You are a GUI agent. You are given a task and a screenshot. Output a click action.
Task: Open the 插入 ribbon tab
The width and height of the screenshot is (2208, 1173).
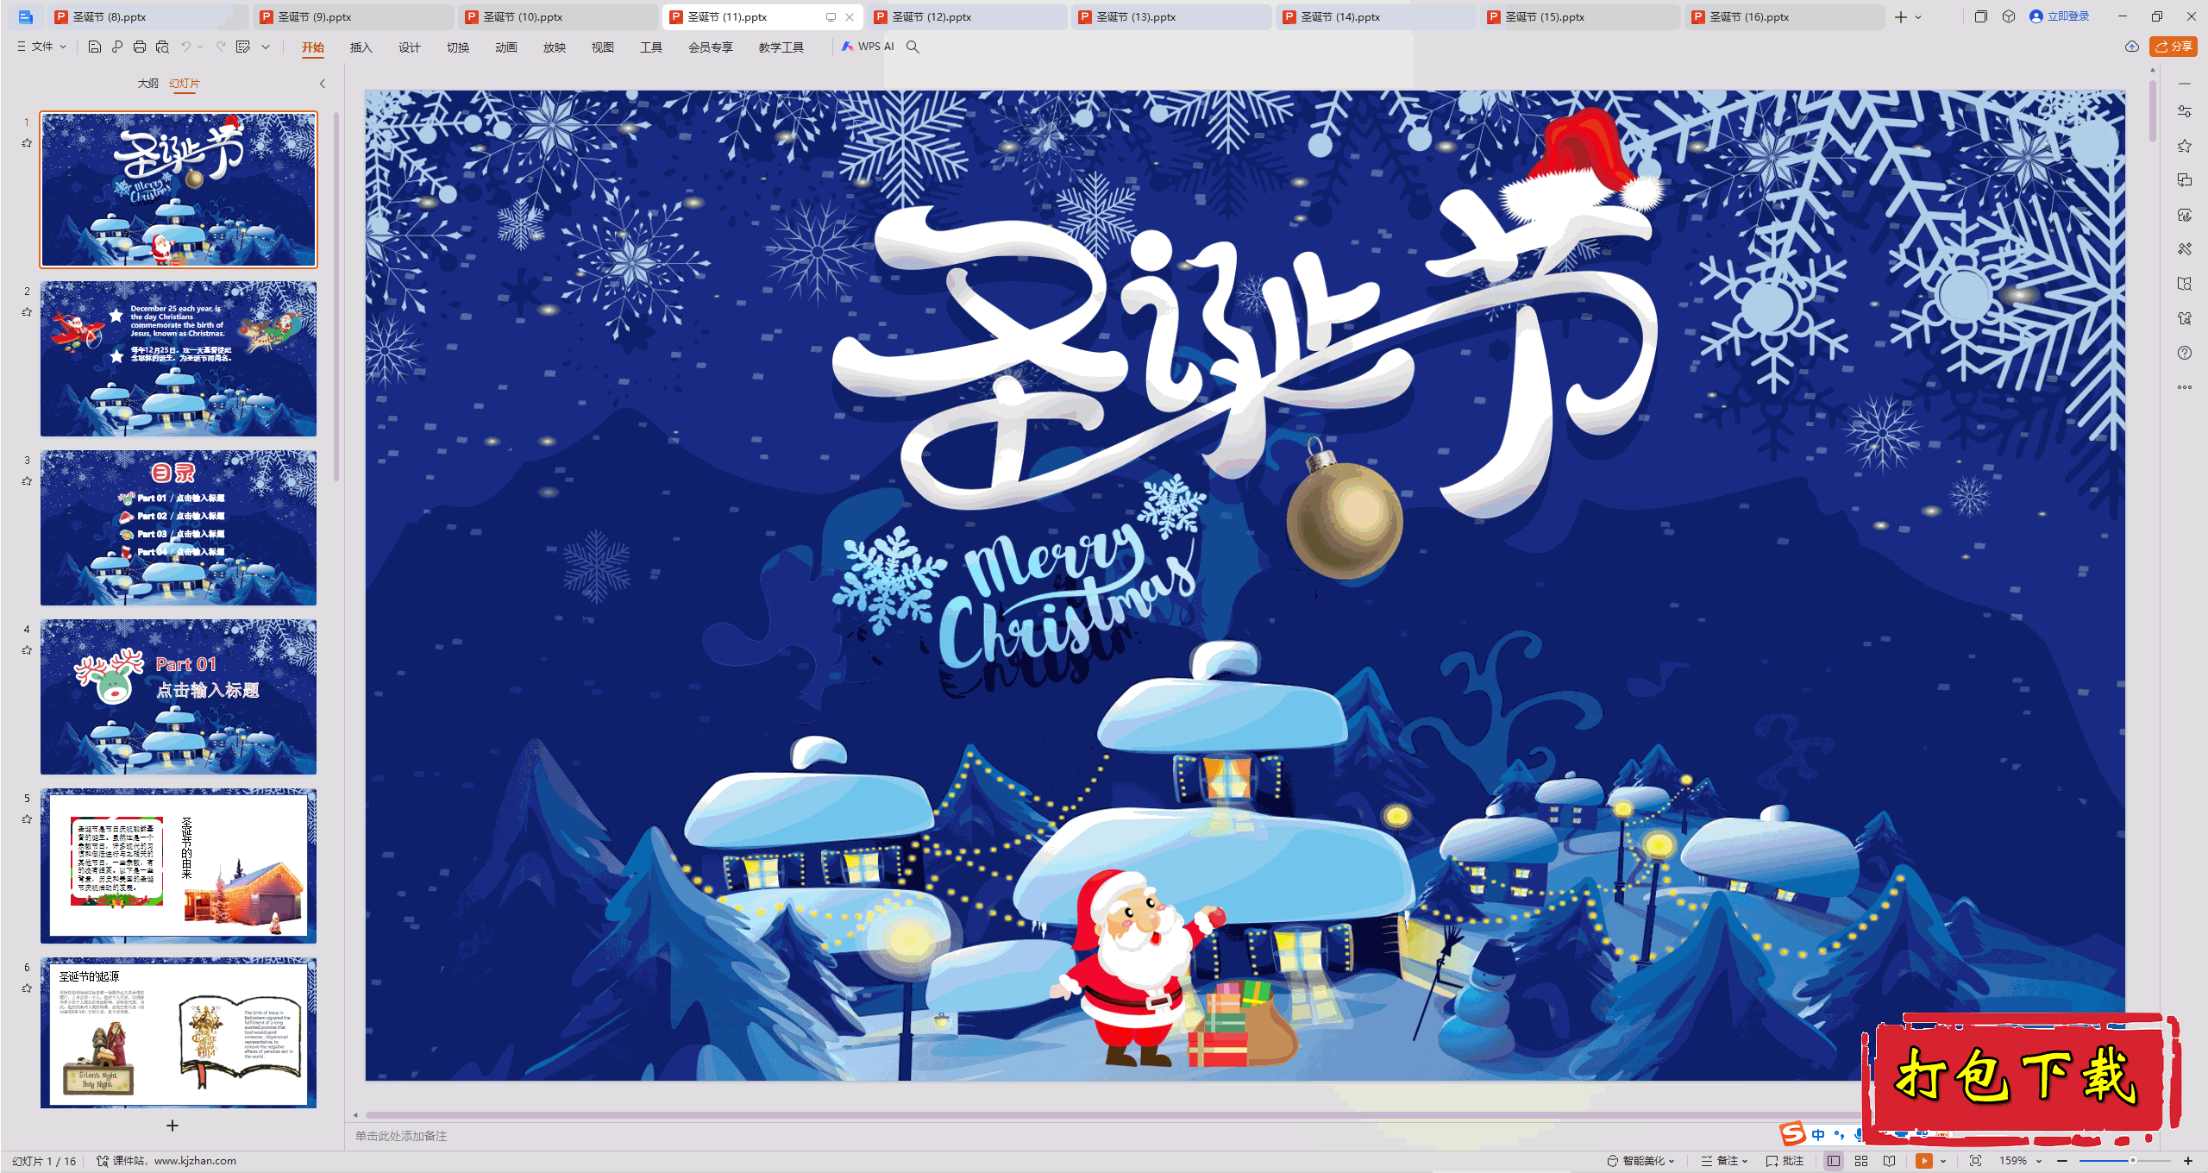(361, 47)
